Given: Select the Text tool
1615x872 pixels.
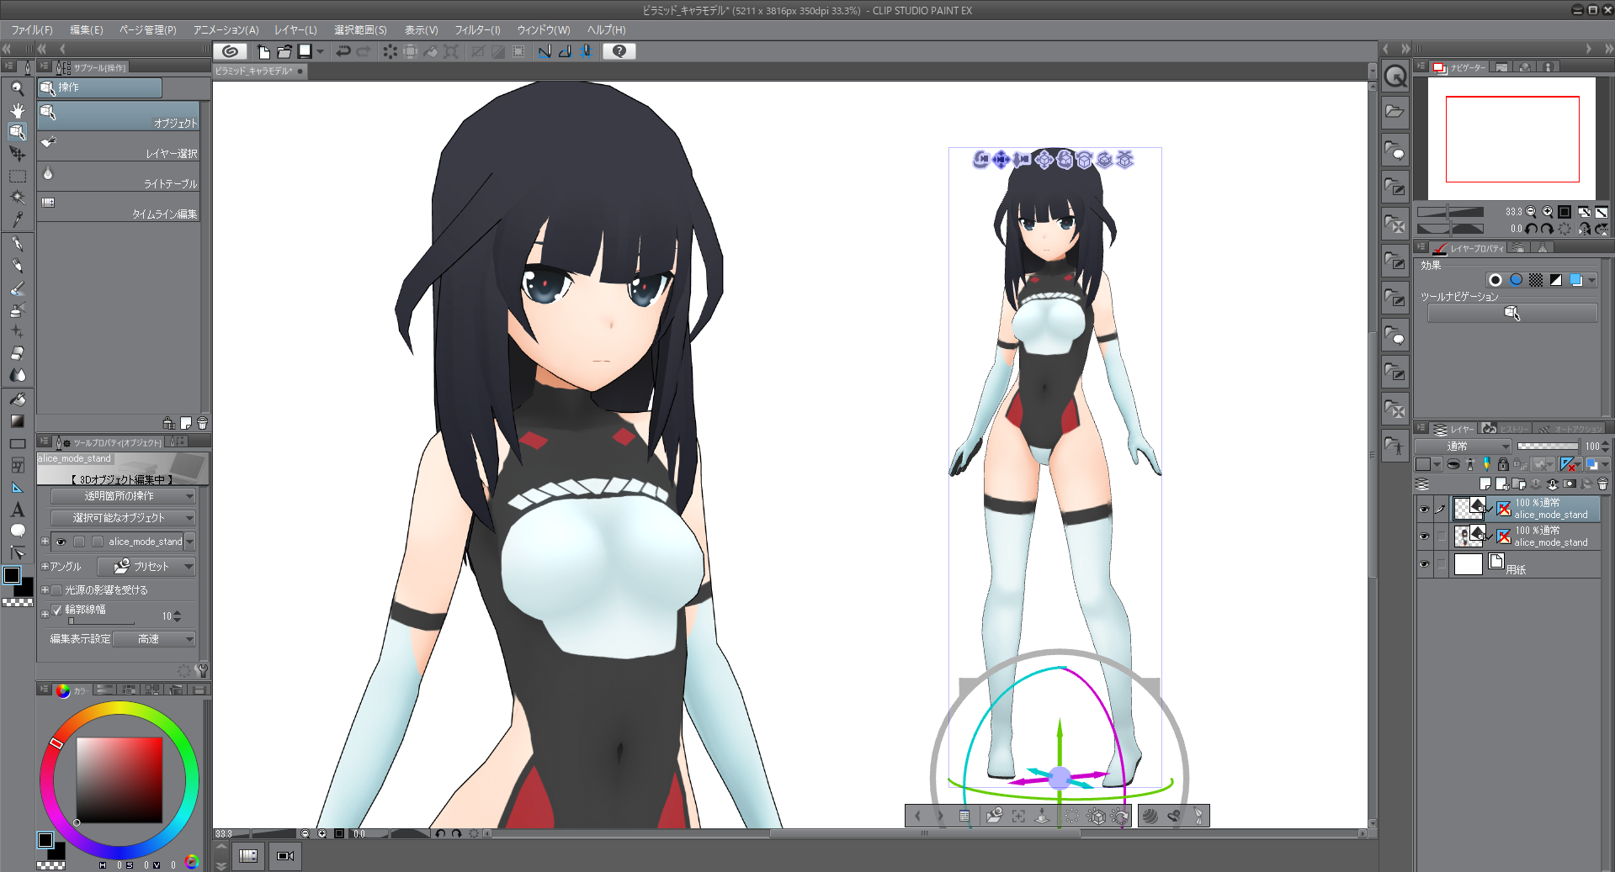Looking at the screenshot, I should tap(17, 510).
